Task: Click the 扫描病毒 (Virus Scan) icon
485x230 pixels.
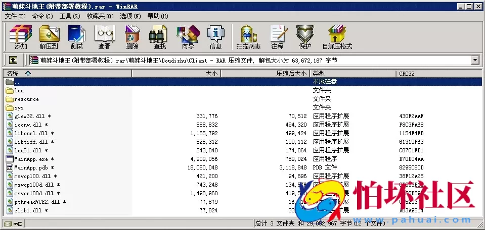Action: (248, 37)
